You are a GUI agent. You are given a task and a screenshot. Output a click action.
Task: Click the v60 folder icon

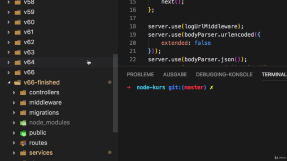(x=17, y=22)
